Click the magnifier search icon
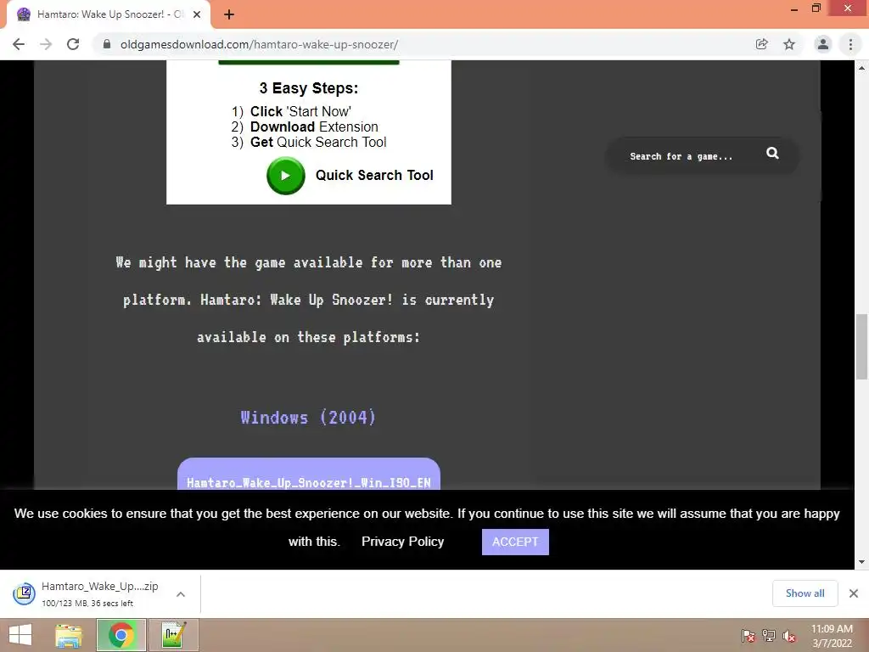The height and width of the screenshot is (652, 869). (772, 153)
